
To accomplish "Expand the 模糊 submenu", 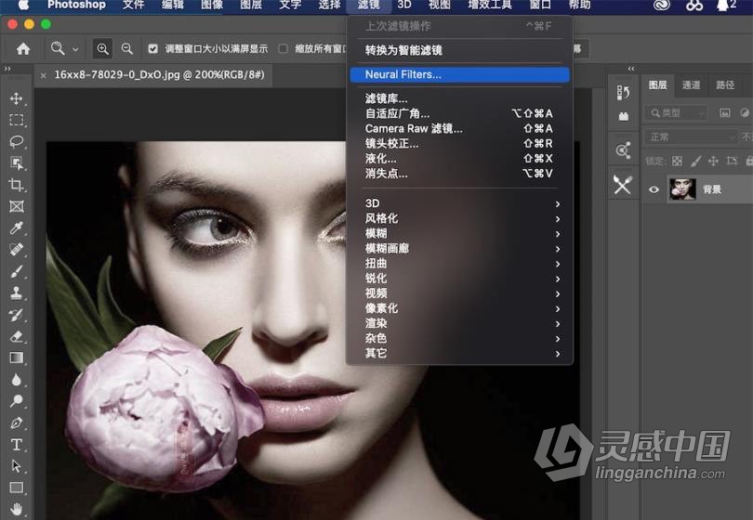I will (x=459, y=234).
